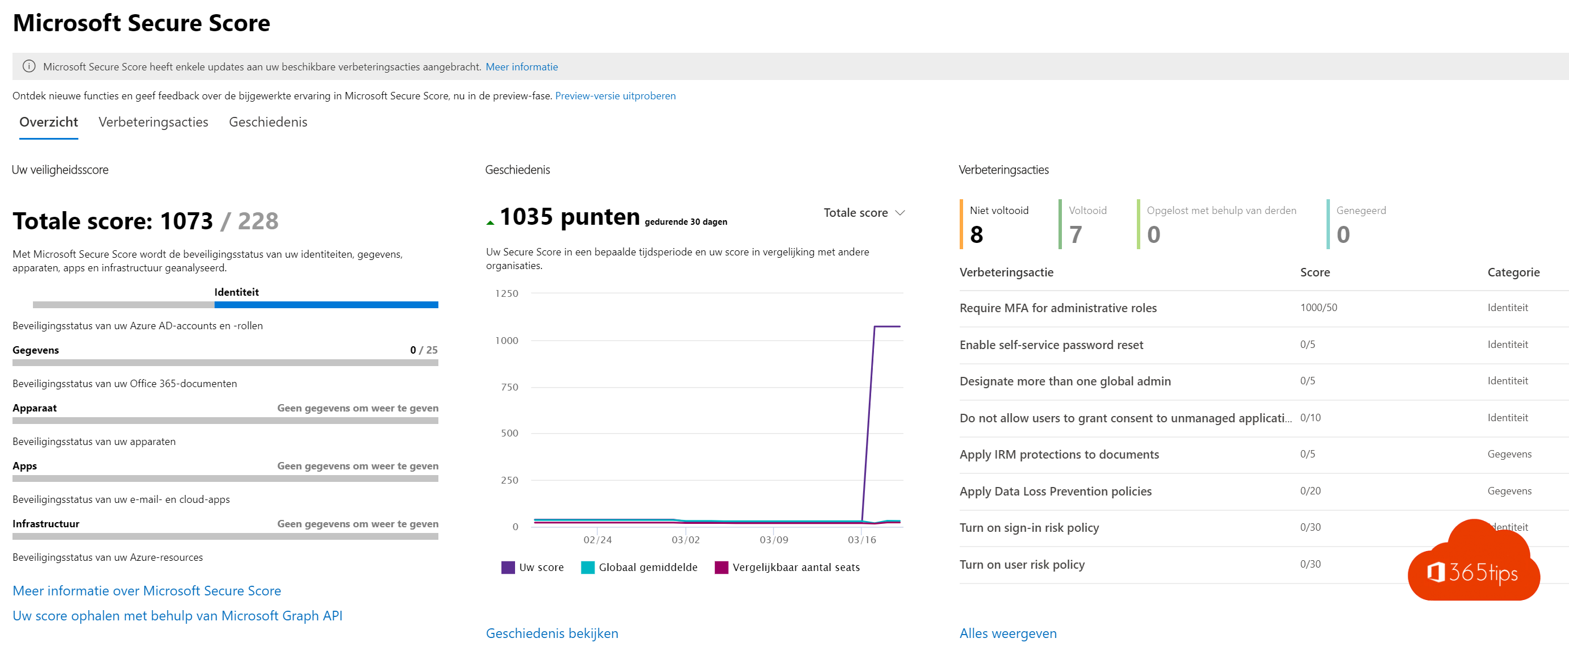Image resolution: width=1569 pixels, height=655 pixels.
Task: Click the 0/10 score value
Action: (1310, 418)
